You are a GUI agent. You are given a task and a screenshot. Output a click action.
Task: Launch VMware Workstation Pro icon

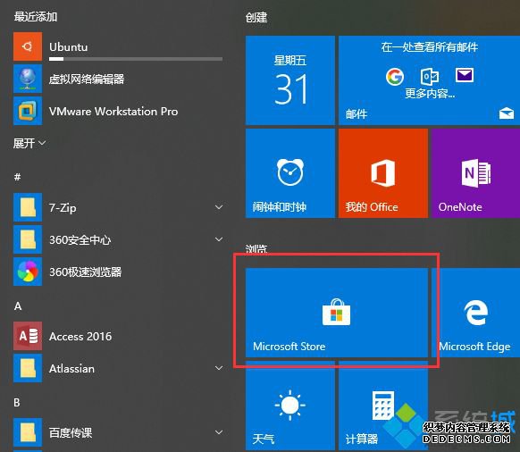[28, 111]
